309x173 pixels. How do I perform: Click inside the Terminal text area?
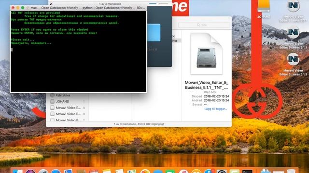pyautogui.click(x=78, y=51)
